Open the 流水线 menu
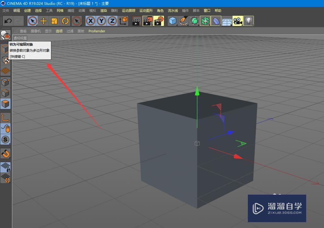This screenshot has height=228, width=324. 173,11
